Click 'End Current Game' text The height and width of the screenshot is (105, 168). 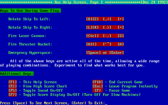coord(126,82)
